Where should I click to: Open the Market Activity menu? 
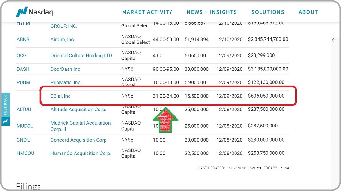pyautogui.click(x=147, y=12)
